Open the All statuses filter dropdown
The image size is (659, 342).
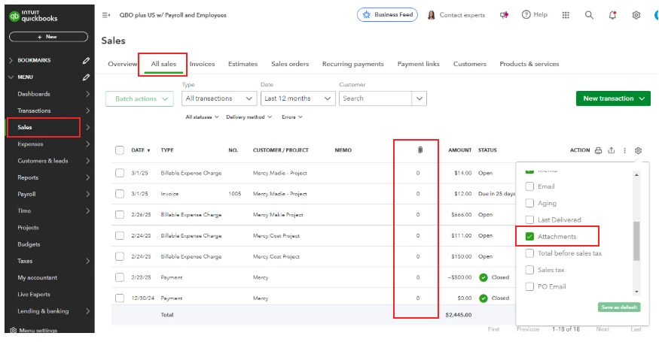pos(202,117)
